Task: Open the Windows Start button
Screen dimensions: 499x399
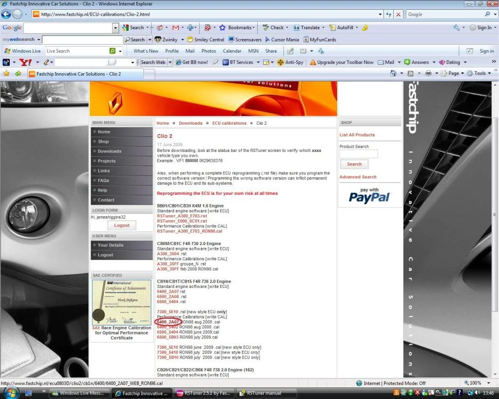Action: click(x=11, y=393)
